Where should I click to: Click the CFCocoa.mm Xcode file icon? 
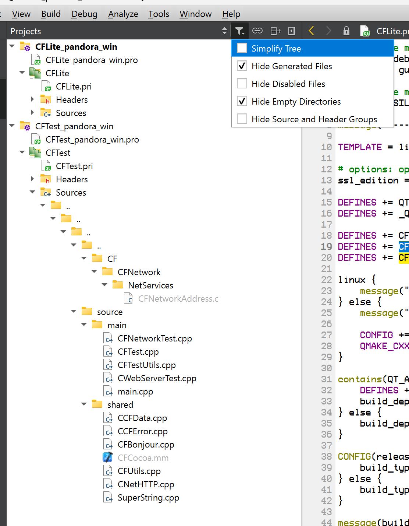tap(107, 457)
